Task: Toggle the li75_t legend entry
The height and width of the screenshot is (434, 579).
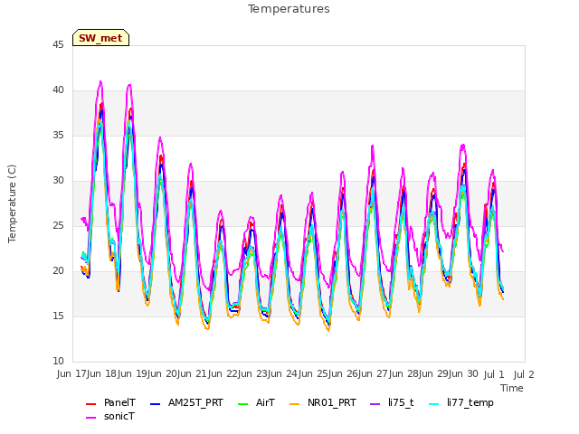Action: click(392, 402)
